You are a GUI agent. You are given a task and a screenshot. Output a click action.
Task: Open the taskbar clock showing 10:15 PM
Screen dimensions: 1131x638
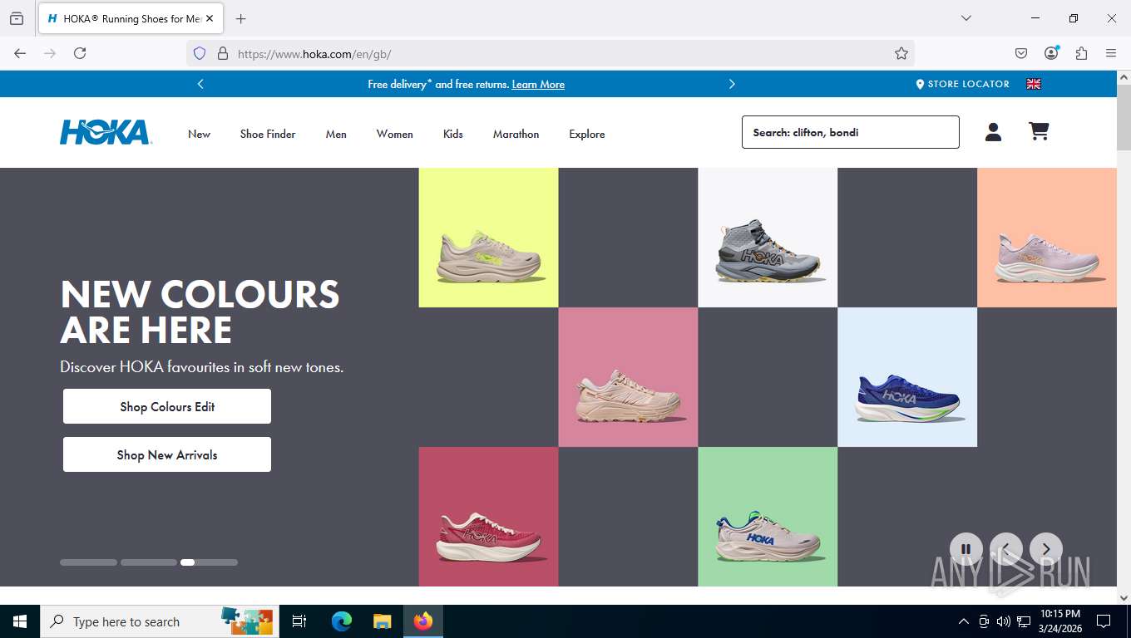[x=1060, y=621]
